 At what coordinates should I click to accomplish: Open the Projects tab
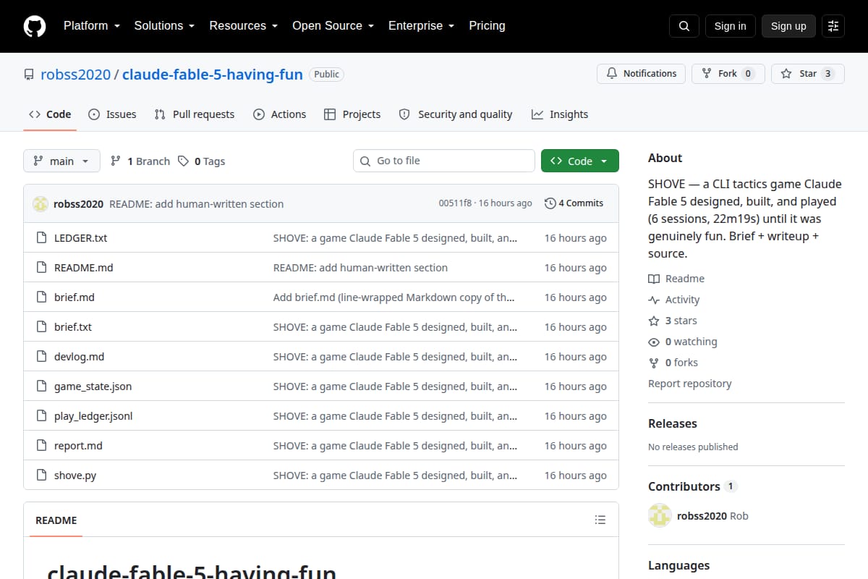(352, 114)
